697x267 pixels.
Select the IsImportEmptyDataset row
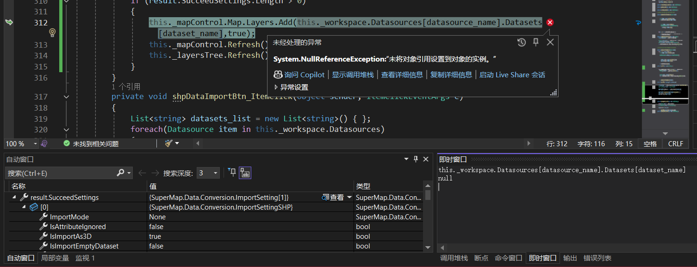point(216,246)
